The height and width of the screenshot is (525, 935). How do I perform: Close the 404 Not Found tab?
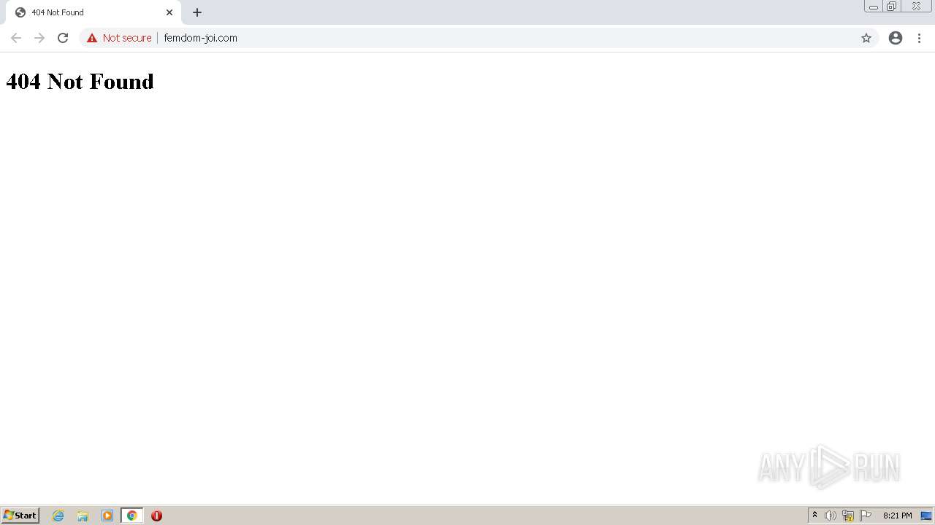169,12
